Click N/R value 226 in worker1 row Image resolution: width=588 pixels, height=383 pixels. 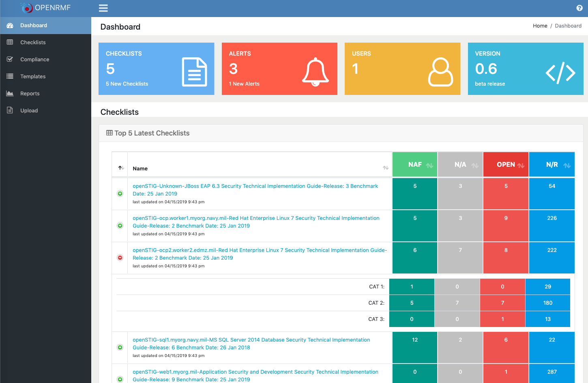552,218
